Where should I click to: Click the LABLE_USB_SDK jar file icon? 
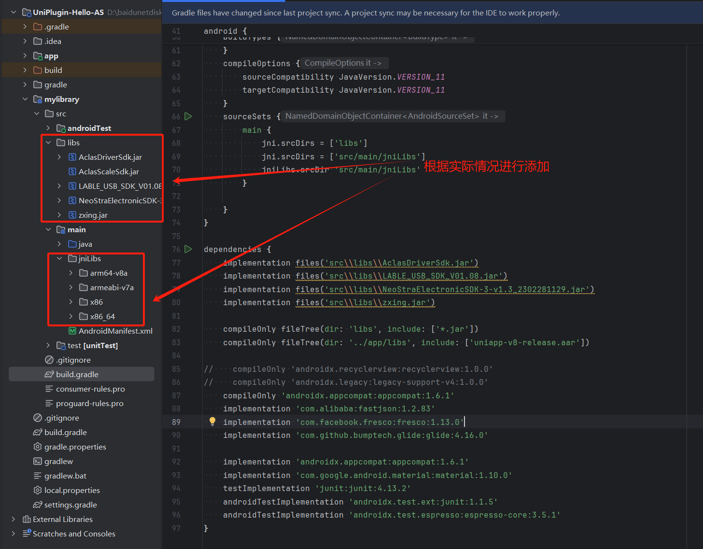coord(72,186)
